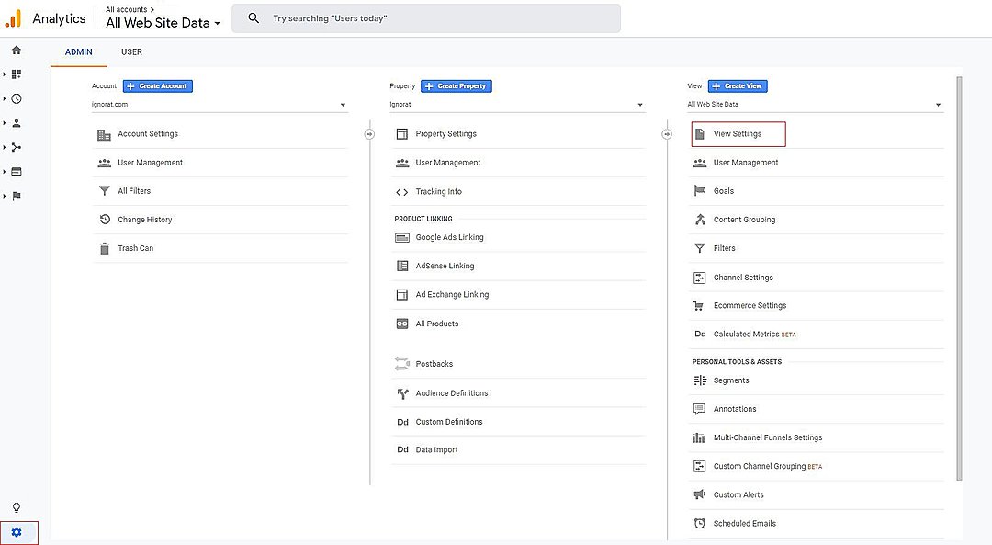992x545 pixels.
Task: Click the Trash Can icon
Action: tap(104, 248)
